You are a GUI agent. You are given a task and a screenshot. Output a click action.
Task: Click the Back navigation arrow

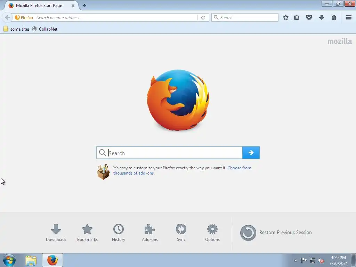pos(7,17)
